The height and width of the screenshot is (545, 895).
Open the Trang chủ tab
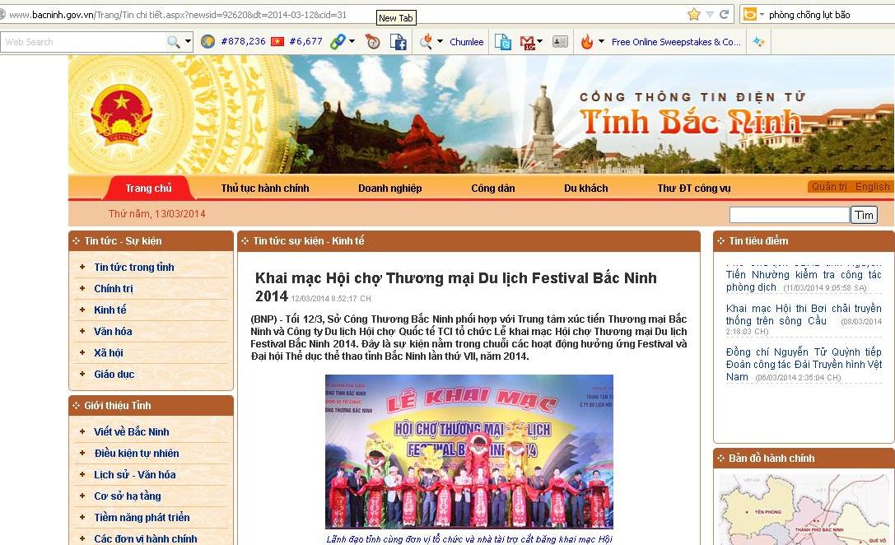pyautogui.click(x=149, y=189)
